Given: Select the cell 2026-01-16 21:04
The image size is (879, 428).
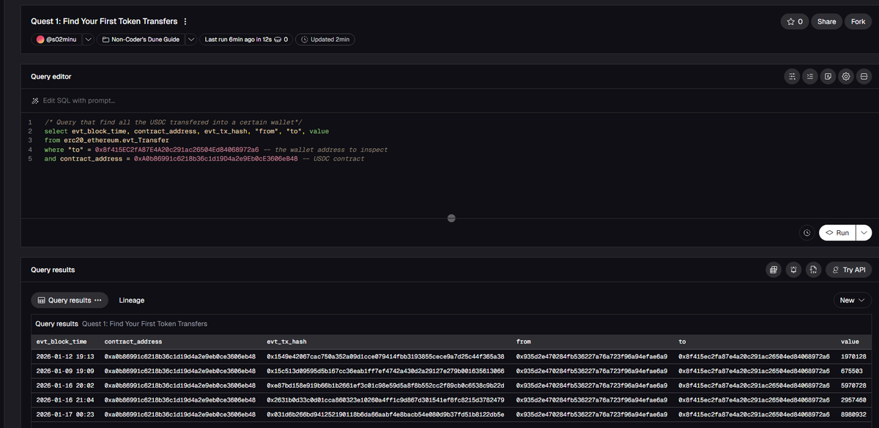Looking at the screenshot, I should point(65,399).
